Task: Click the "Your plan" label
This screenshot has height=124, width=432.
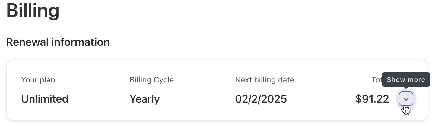Action: click(38, 80)
